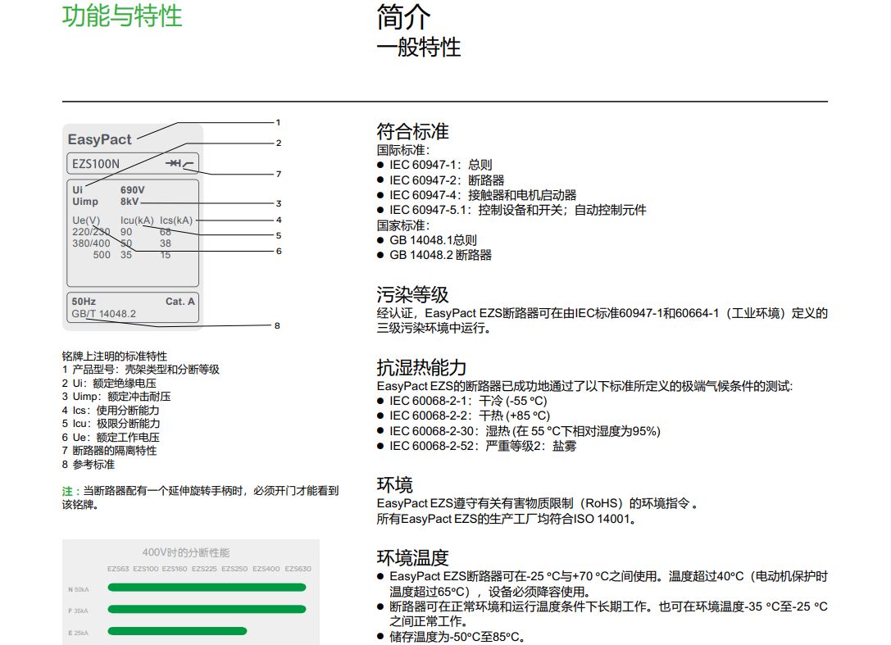Select the IEC 60947-5.1 bullet line
This screenshot has height=645, width=891.
511,211
